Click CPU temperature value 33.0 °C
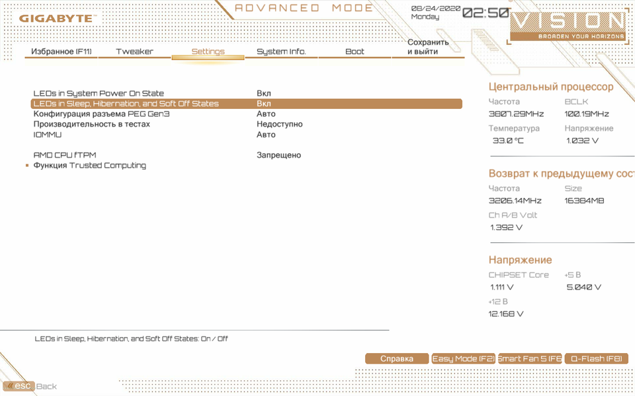 pyautogui.click(x=508, y=141)
